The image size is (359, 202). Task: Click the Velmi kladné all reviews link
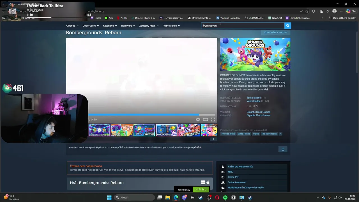click(x=254, y=101)
